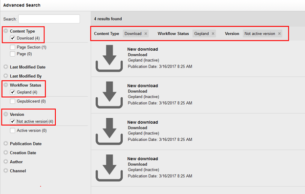Open the fourth New download result title

click(x=143, y=159)
